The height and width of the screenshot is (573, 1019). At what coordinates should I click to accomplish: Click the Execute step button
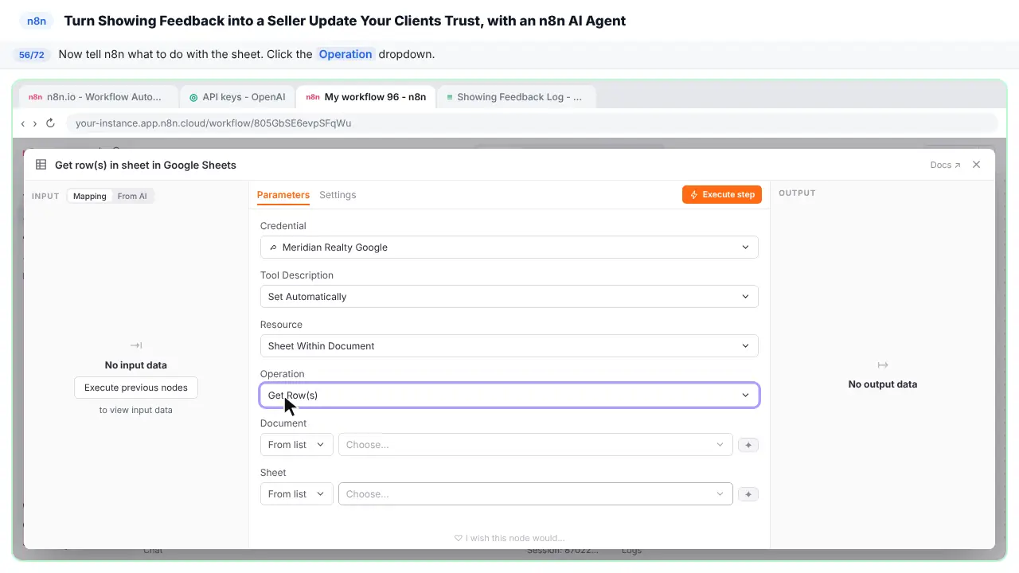point(722,194)
